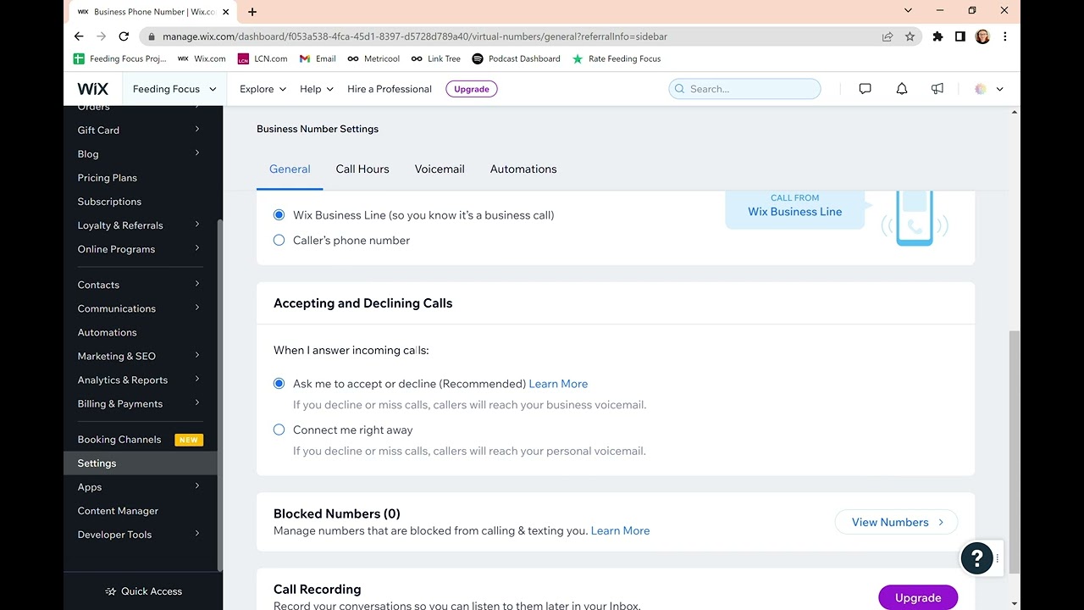Open Learn More for accept or decline
1084x610 pixels.
[558, 384]
